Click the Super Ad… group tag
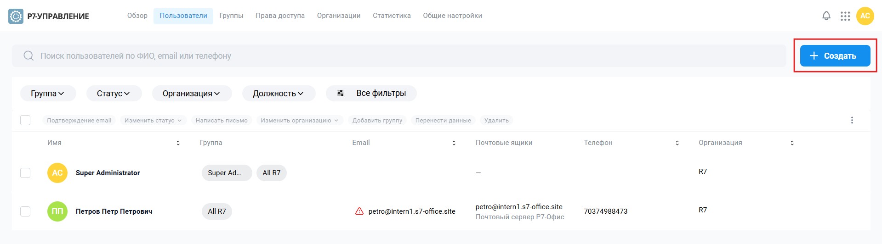This screenshot has height=244, width=882. pos(227,173)
